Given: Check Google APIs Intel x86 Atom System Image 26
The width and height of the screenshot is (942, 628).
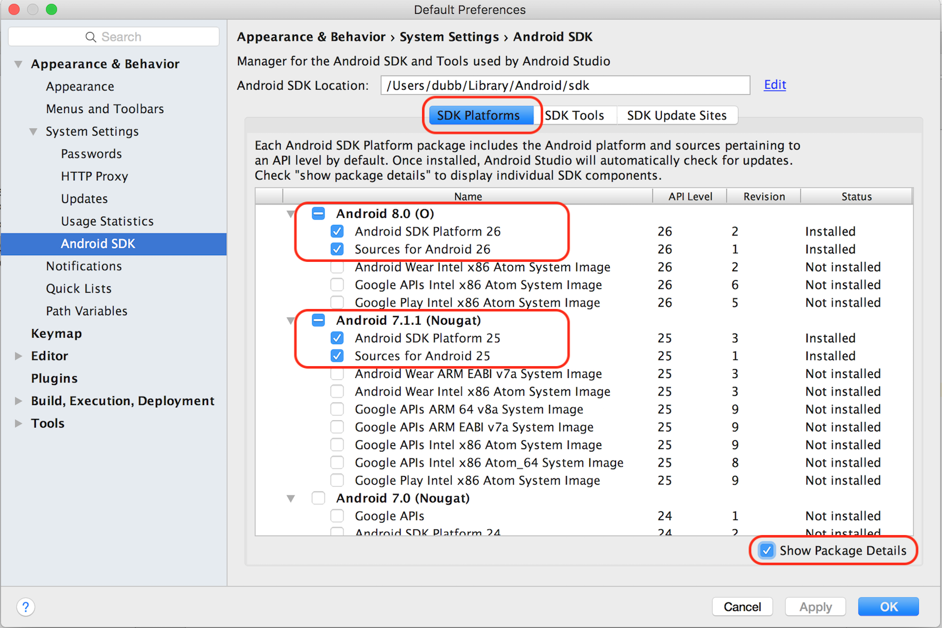Looking at the screenshot, I should 337,284.
